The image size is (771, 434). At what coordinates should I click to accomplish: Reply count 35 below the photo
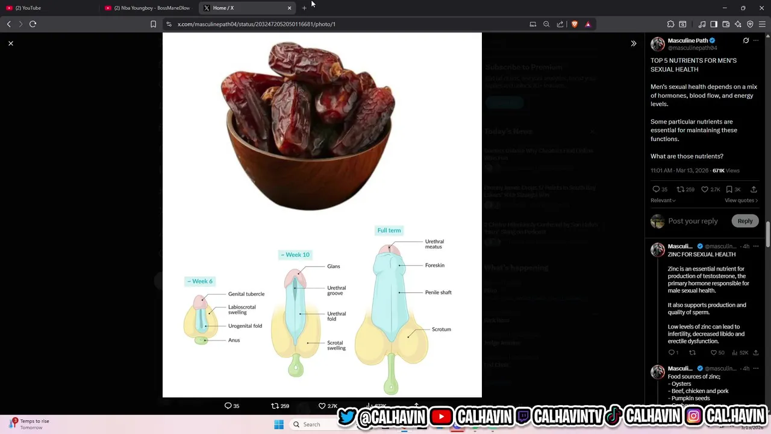232,406
